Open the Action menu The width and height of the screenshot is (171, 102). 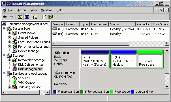coord(22,10)
